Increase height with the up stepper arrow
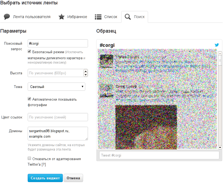Screen dimensions: 224x187 click(86, 71)
